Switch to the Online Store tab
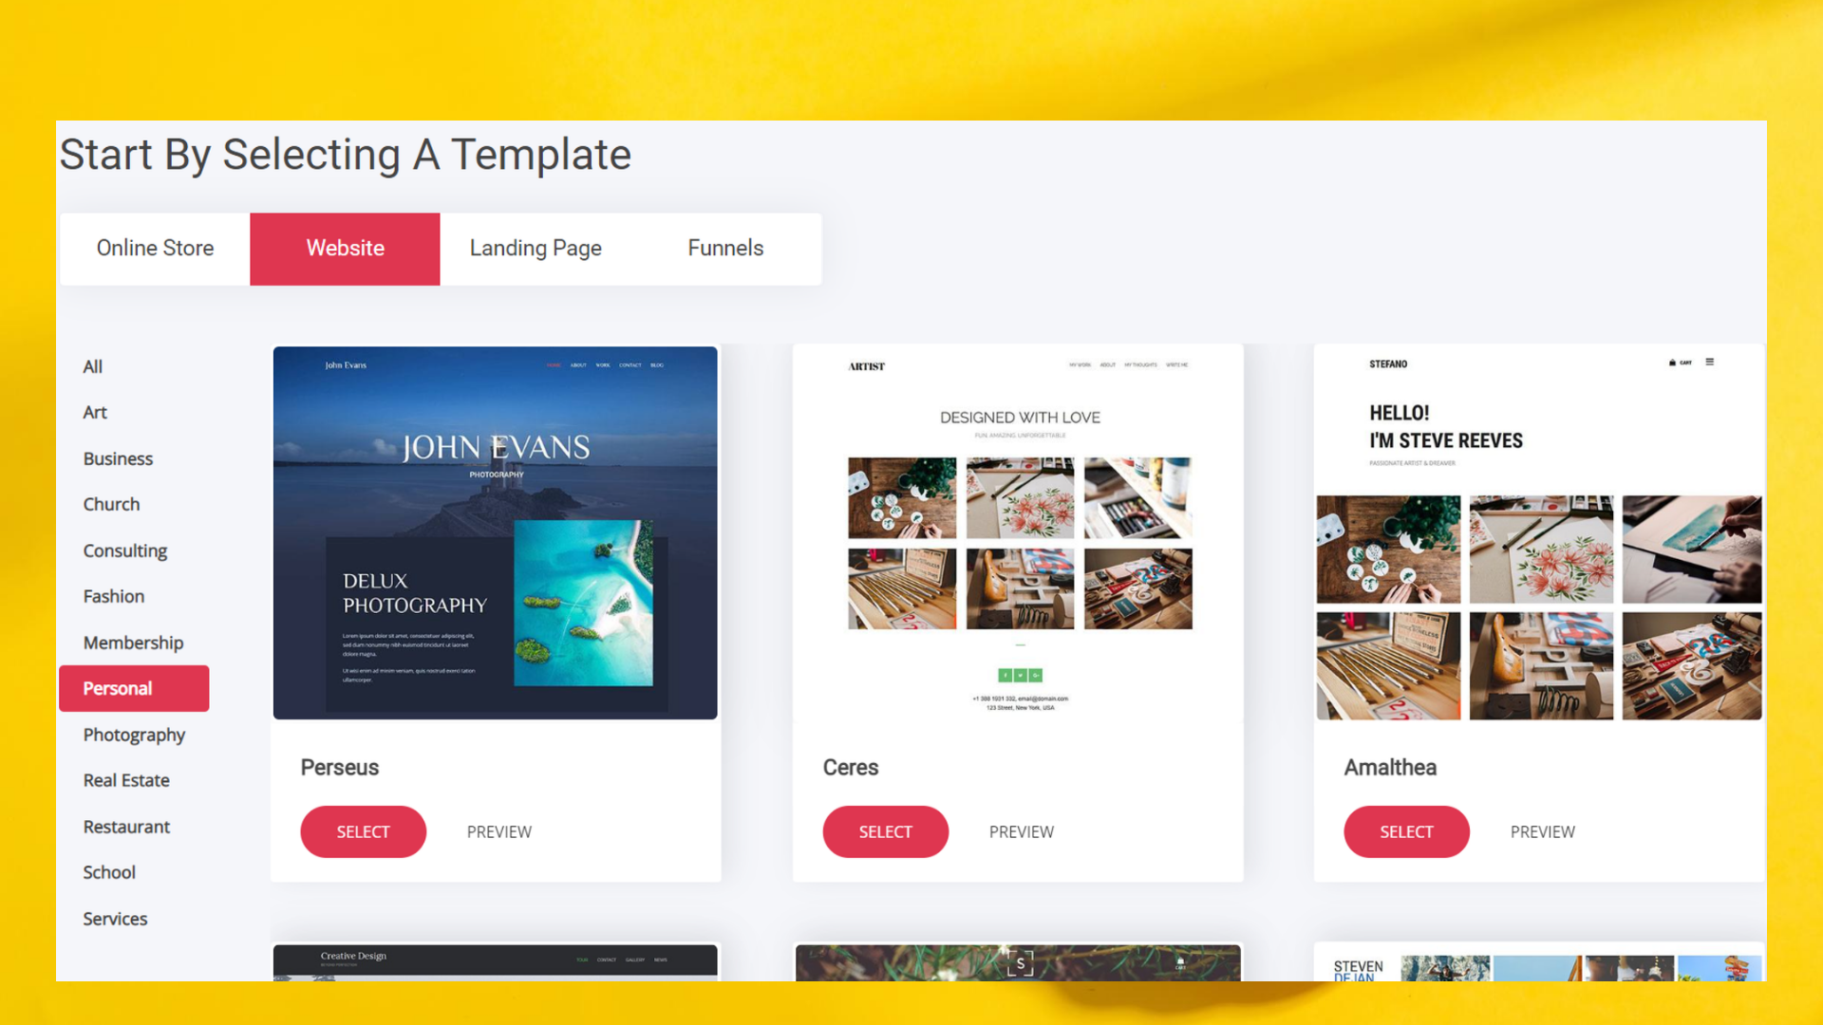 [x=154, y=248]
